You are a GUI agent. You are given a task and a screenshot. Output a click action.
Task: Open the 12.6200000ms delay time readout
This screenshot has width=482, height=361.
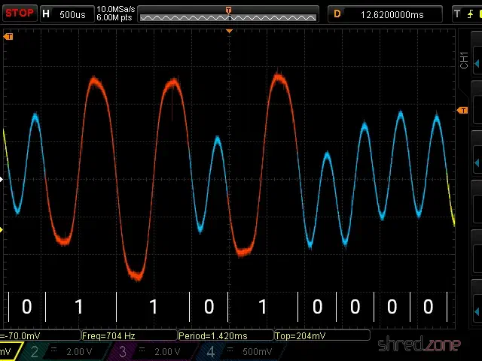click(392, 15)
